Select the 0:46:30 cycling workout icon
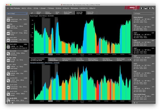This screenshot has width=161, height=111. [x=8, y=33]
